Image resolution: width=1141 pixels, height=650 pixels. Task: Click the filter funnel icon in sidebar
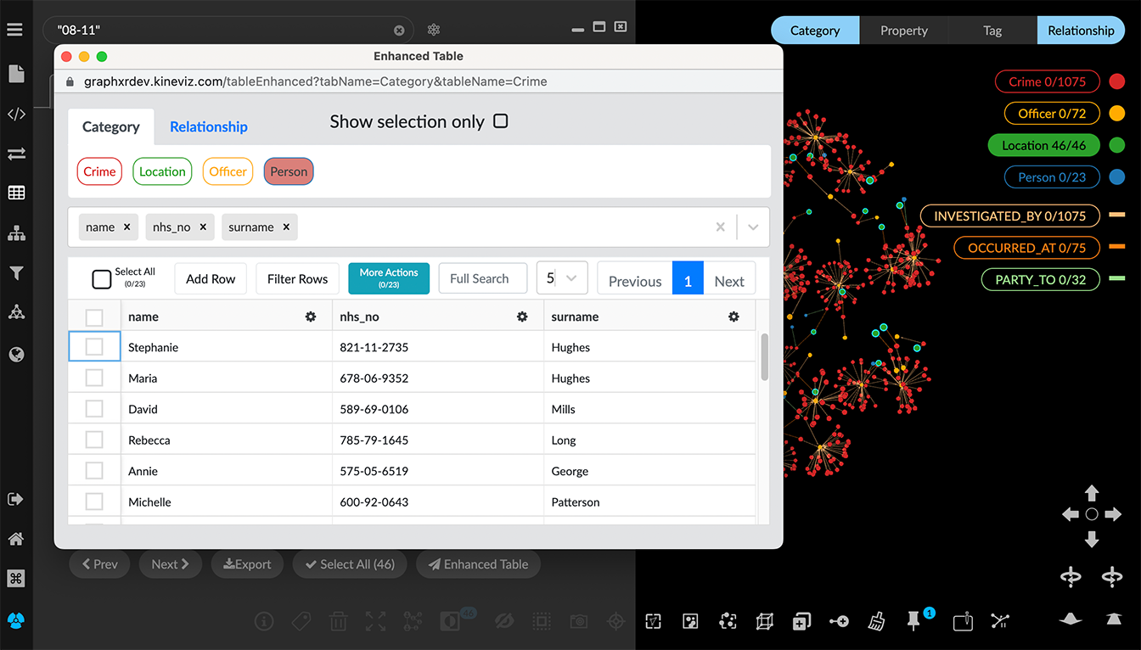(16, 273)
